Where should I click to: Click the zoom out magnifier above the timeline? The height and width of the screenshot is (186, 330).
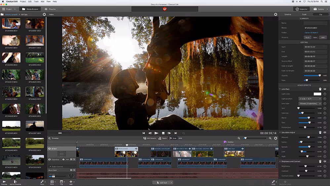point(239,138)
